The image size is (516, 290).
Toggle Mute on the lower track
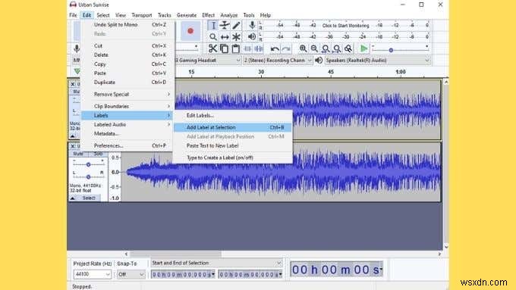click(78, 154)
